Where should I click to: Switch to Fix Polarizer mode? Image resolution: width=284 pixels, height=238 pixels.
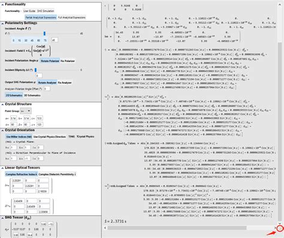pos(68,61)
